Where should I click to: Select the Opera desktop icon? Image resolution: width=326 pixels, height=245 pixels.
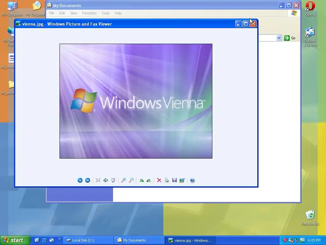pos(310,9)
